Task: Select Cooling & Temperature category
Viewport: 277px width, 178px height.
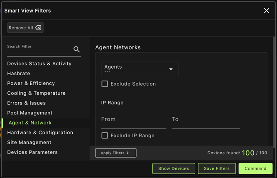Action: tap(36, 93)
